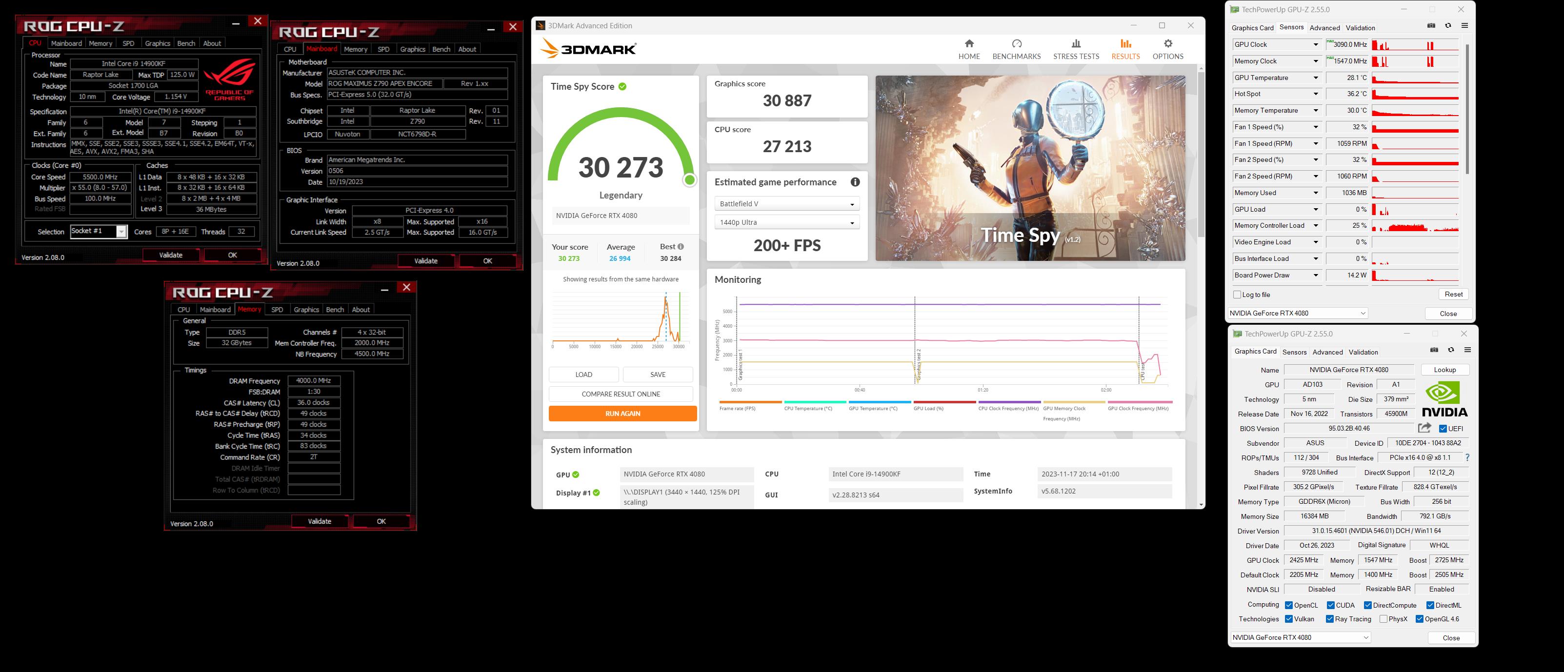Click Display #1 green check icon
This screenshot has width=1564, height=672.
596,493
